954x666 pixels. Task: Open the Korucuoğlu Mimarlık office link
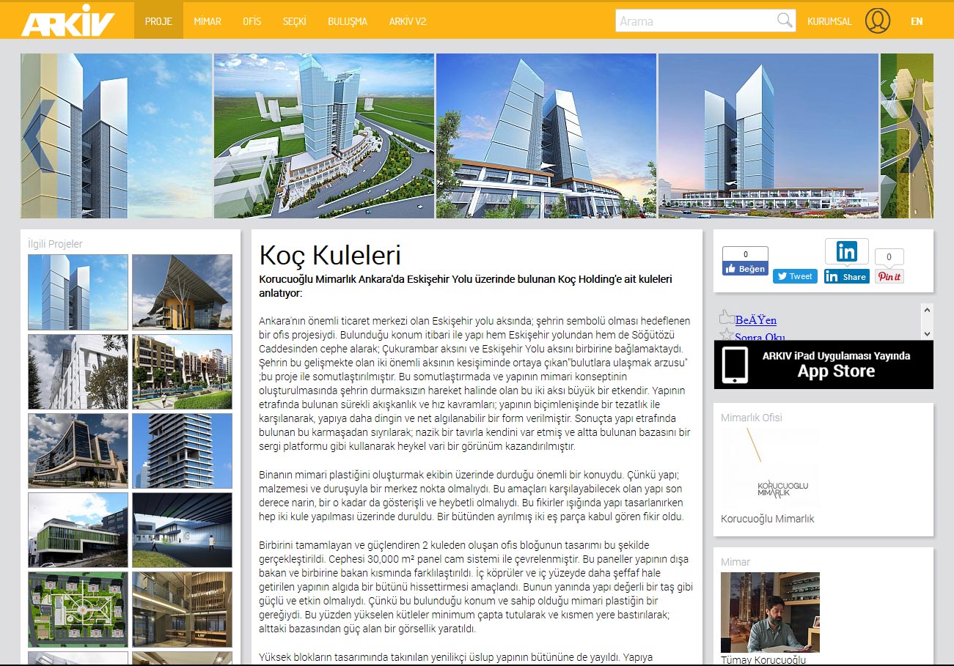(768, 519)
